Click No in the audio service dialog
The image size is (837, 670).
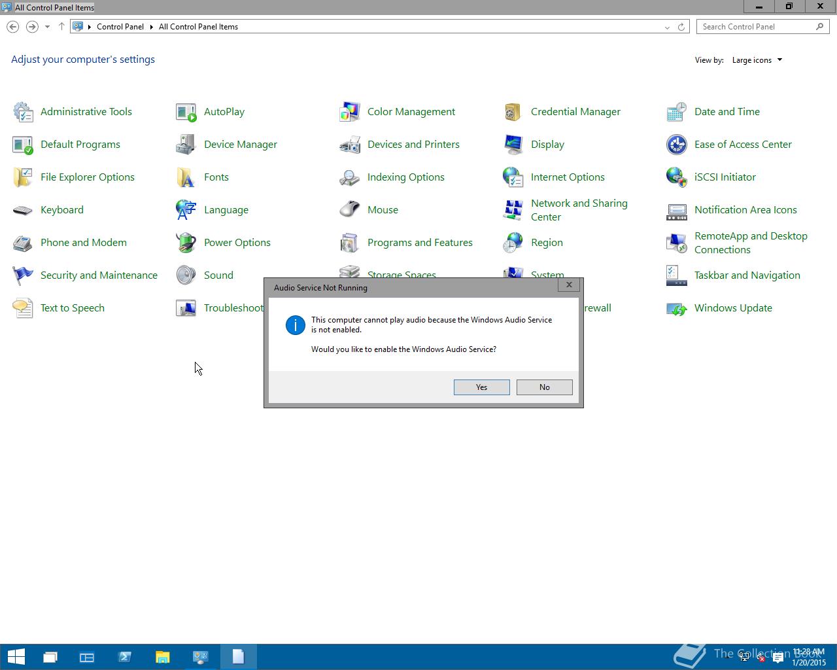point(545,387)
